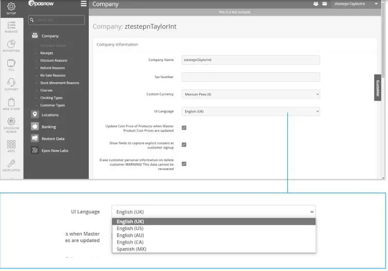Select Discount Reasons in the side menu
The image size is (388, 271).
click(53, 61)
